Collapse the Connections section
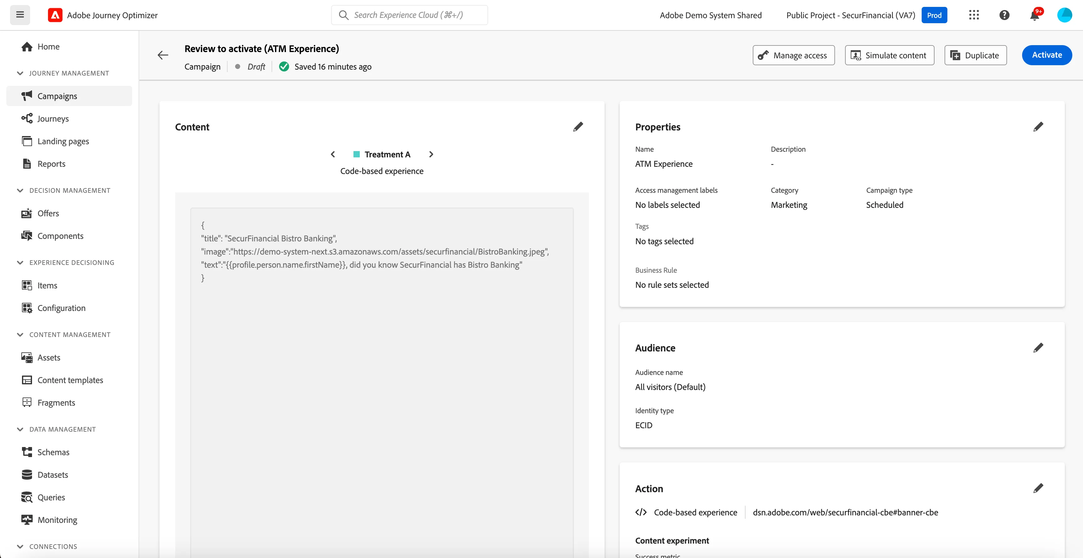The width and height of the screenshot is (1083, 558). 20,547
